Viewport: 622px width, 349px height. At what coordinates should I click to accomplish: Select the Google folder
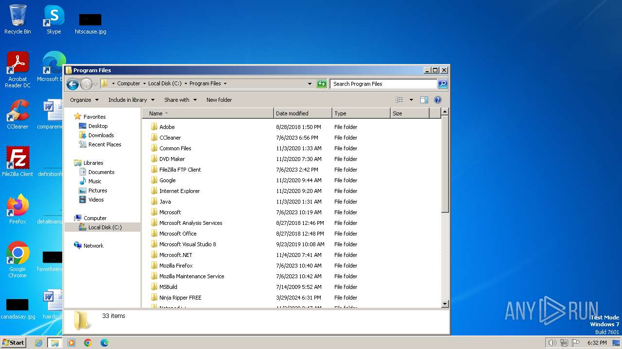click(x=167, y=180)
